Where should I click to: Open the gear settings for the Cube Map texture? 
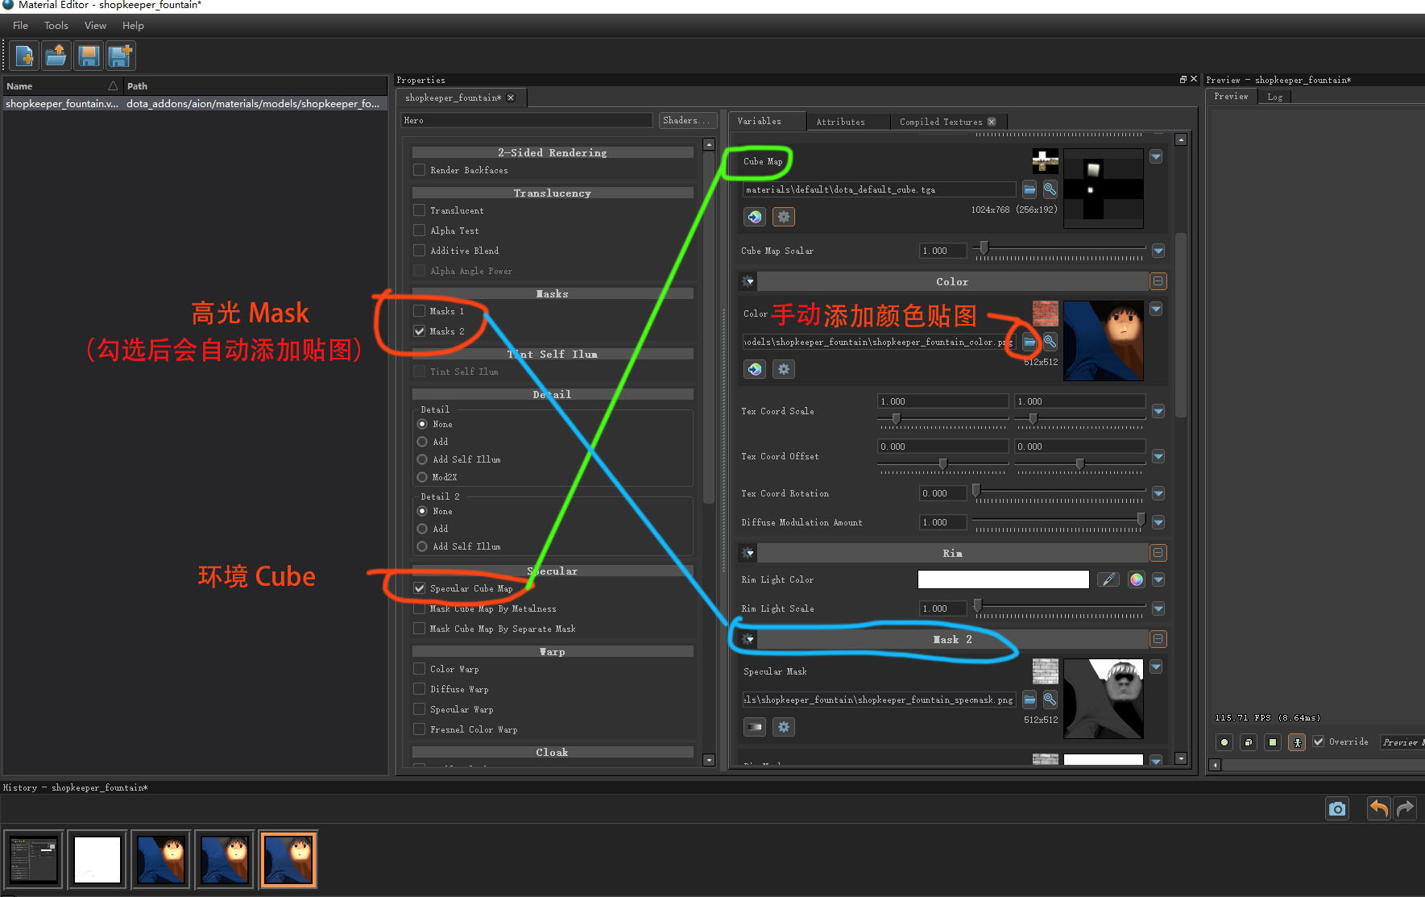tap(782, 216)
